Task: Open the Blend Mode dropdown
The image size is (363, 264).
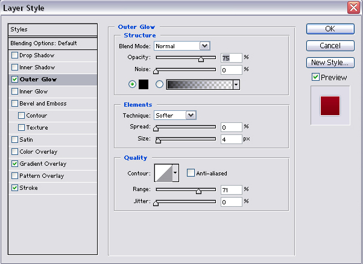Action: (204, 46)
